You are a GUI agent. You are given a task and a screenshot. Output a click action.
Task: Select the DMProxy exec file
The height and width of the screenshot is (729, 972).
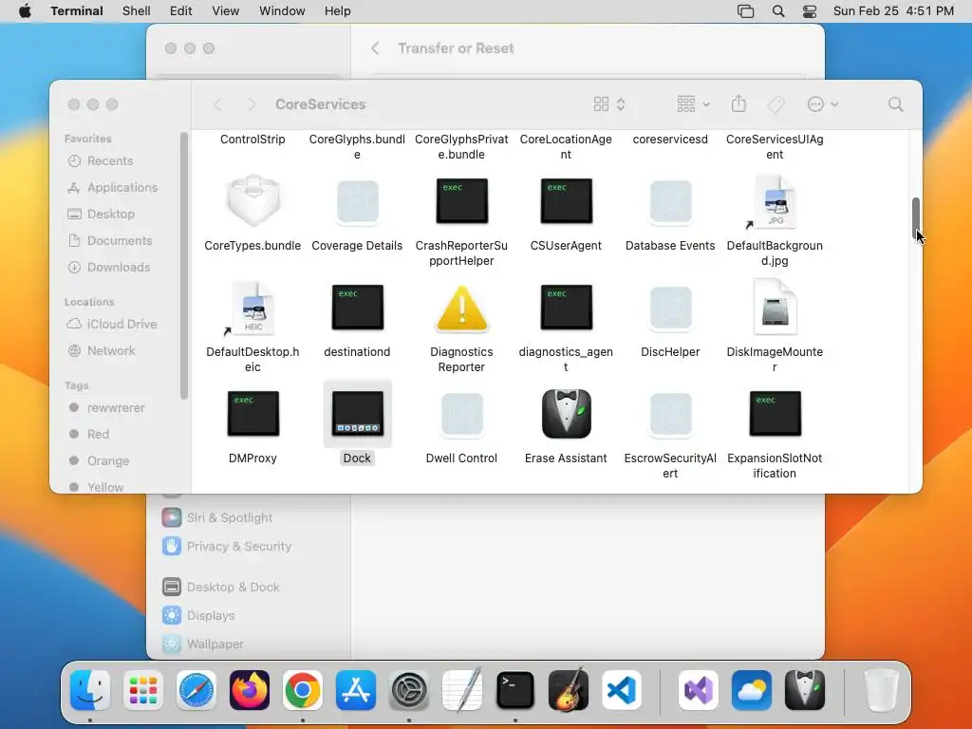(x=252, y=414)
